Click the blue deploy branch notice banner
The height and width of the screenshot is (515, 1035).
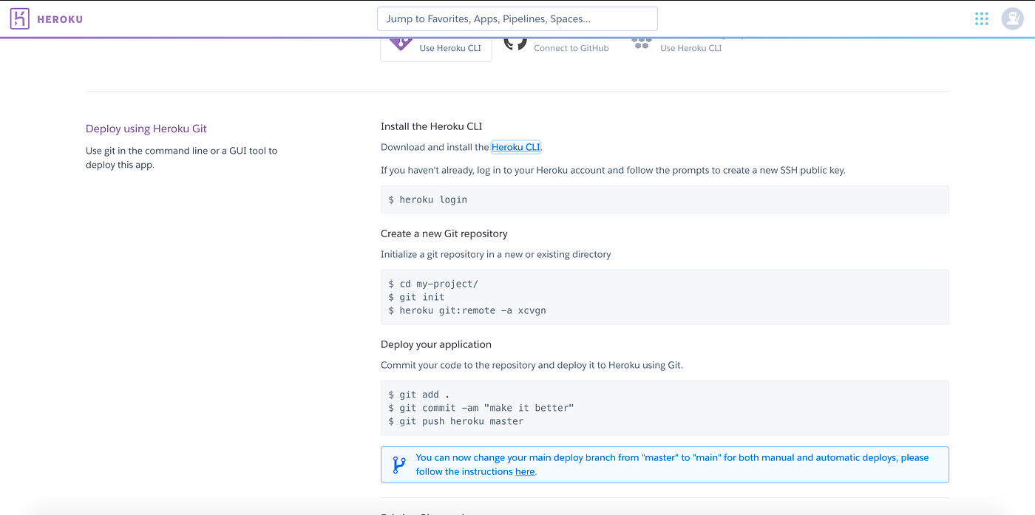coord(665,464)
